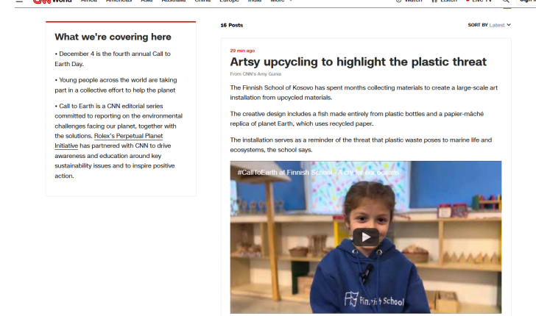Expand the More navigation dropdown
Image resolution: width=536 pixels, height=316 pixels.
[281, 1]
